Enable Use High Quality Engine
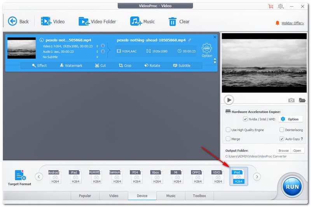This screenshot has height=207, width=311. (228, 130)
